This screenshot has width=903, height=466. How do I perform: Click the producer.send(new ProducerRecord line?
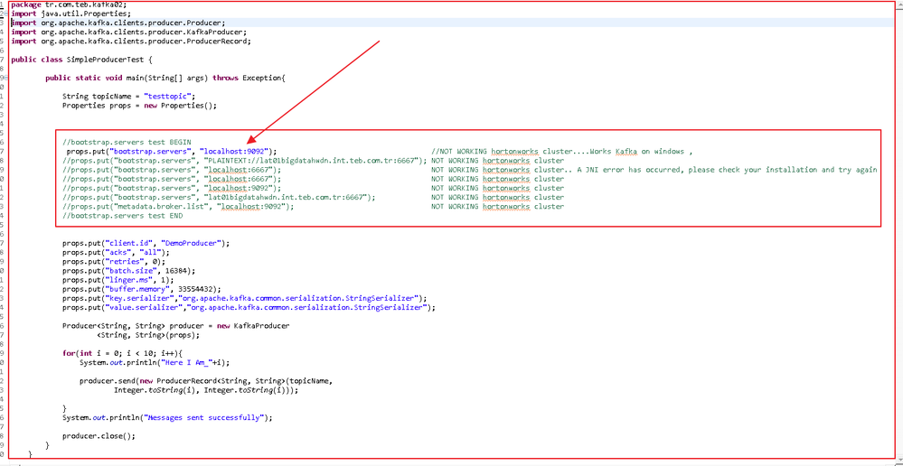pyautogui.click(x=206, y=381)
